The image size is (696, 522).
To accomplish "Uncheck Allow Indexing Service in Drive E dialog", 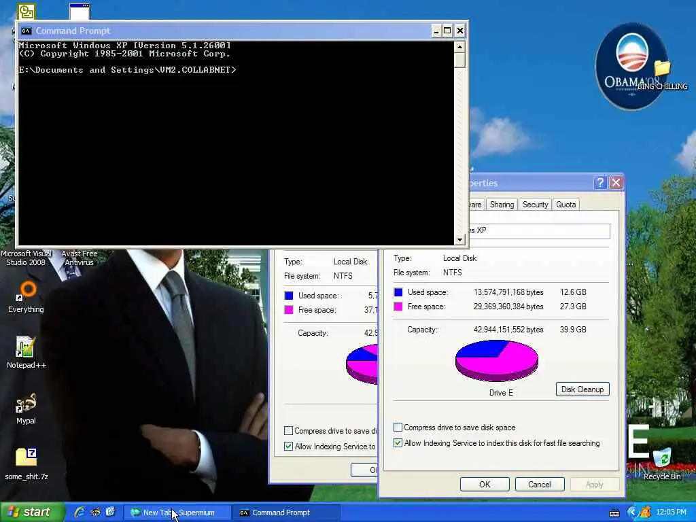I will point(398,442).
